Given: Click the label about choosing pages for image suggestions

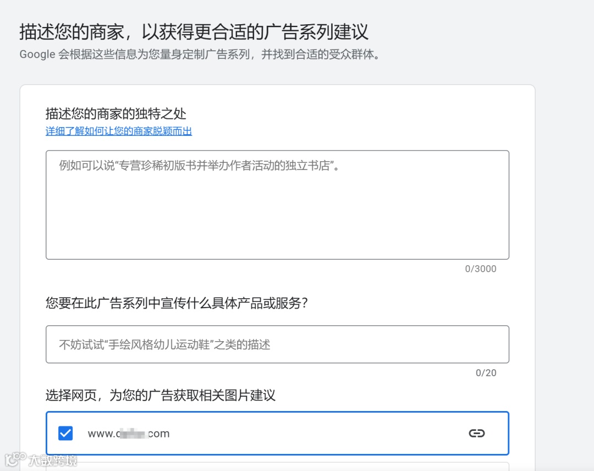Looking at the screenshot, I should click(160, 395).
